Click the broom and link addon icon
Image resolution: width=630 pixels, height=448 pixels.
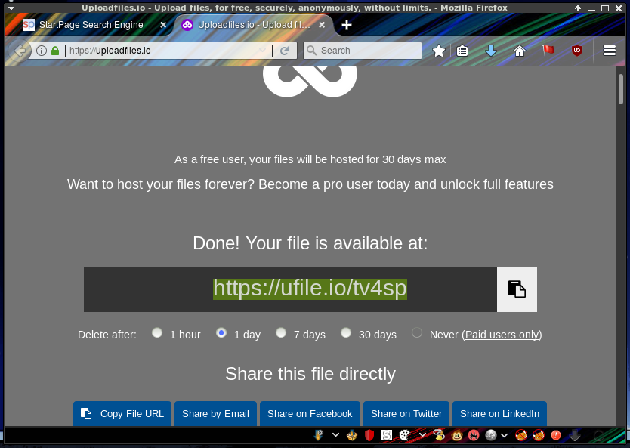(439, 435)
